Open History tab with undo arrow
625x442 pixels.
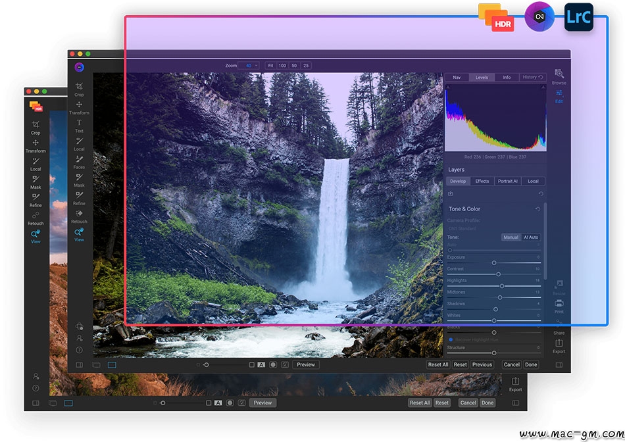click(532, 78)
